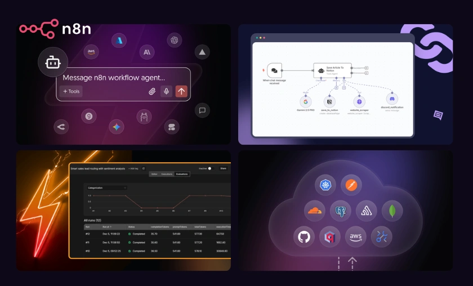Select the Azure icon
473x286 pixels.
click(x=119, y=41)
